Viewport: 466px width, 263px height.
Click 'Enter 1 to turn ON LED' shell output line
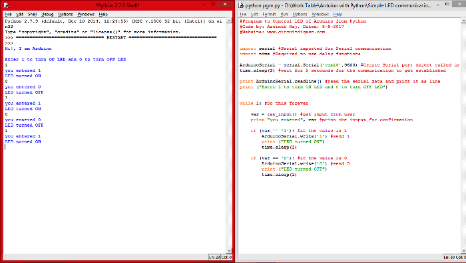65,59
